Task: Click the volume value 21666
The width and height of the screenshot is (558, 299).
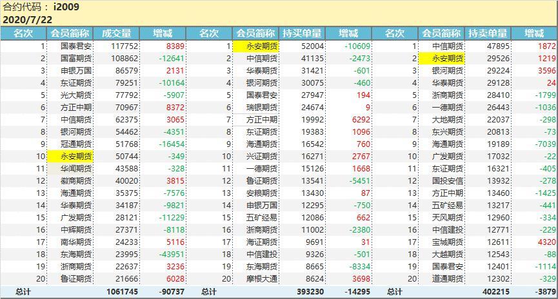Action: click(x=126, y=279)
